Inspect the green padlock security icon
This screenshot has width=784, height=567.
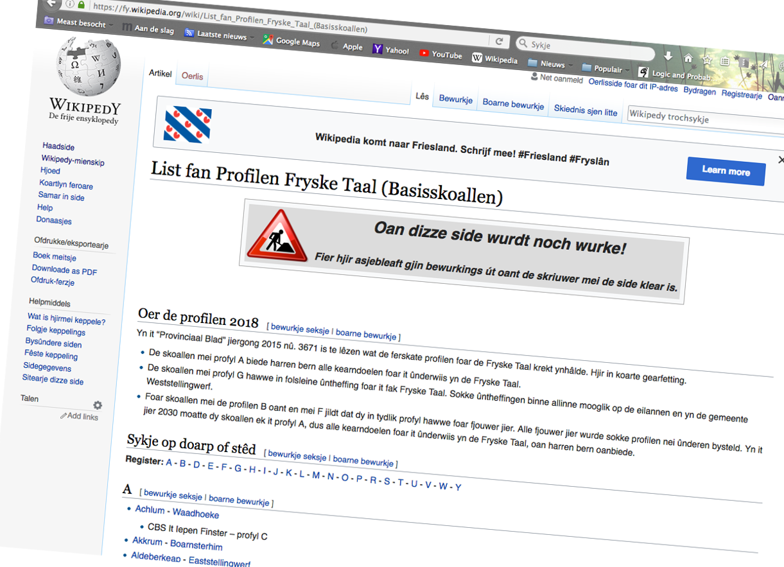[81, 4]
